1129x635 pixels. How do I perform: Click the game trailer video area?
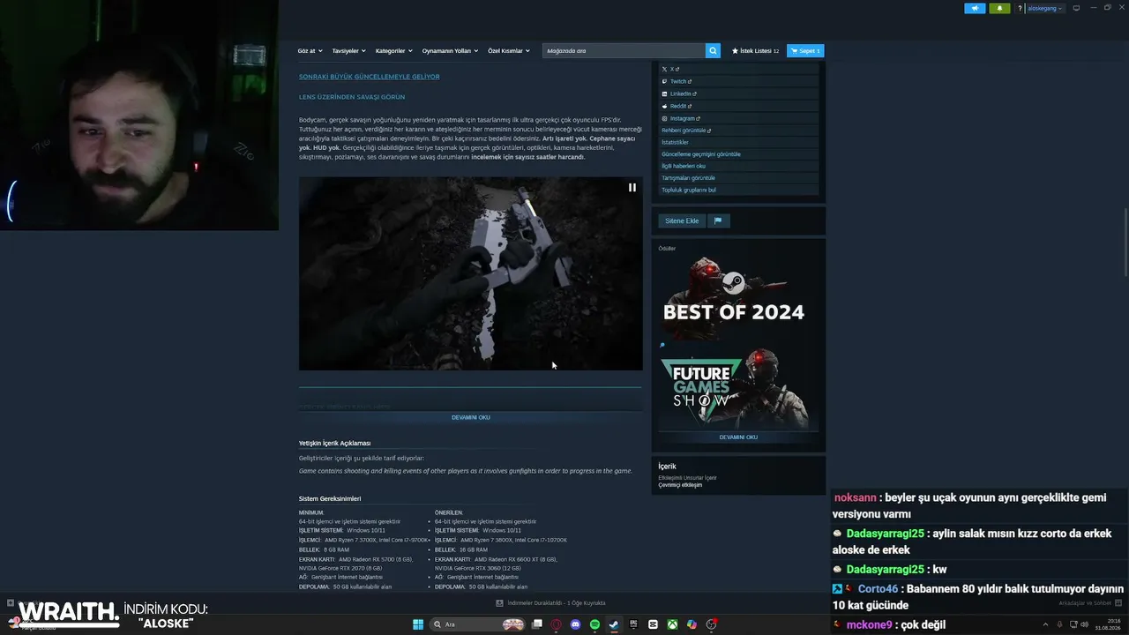click(470, 273)
